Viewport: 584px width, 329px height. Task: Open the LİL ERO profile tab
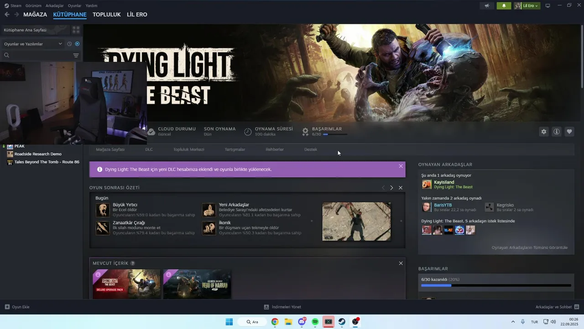pyautogui.click(x=137, y=15)
